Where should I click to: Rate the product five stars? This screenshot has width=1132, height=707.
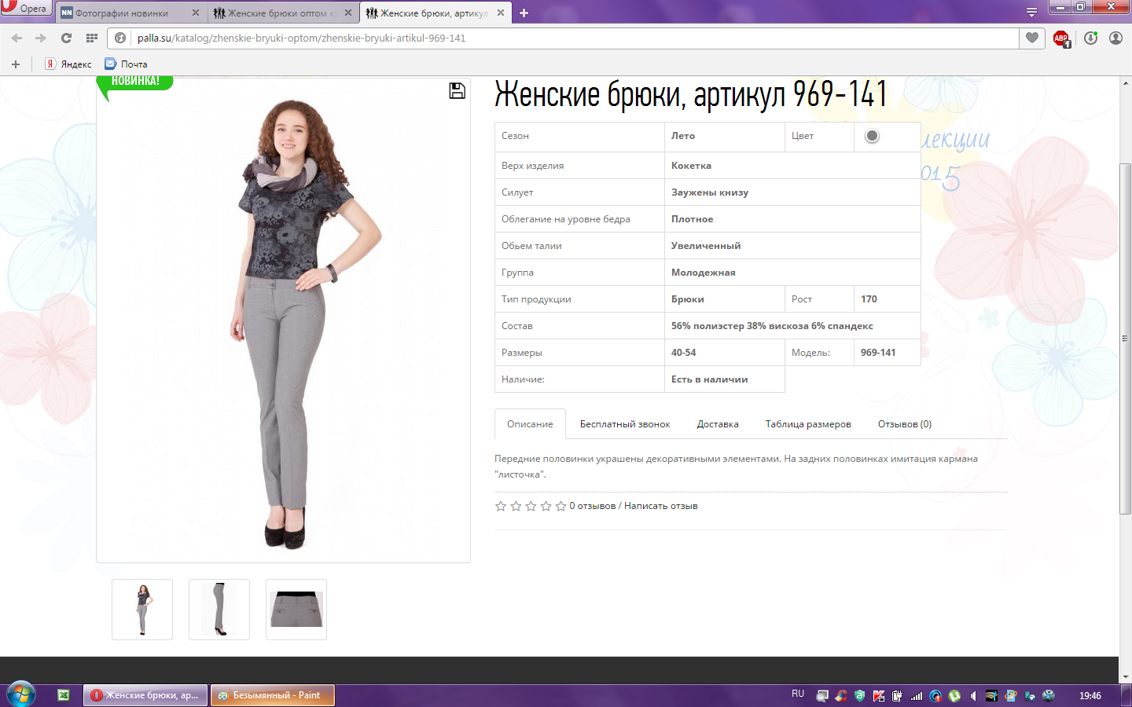[560, 506]
